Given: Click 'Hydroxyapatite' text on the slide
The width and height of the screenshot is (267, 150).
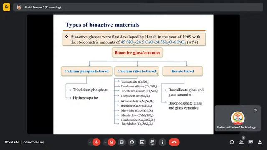Looking at the screenshot, I should tap(85, 98).
